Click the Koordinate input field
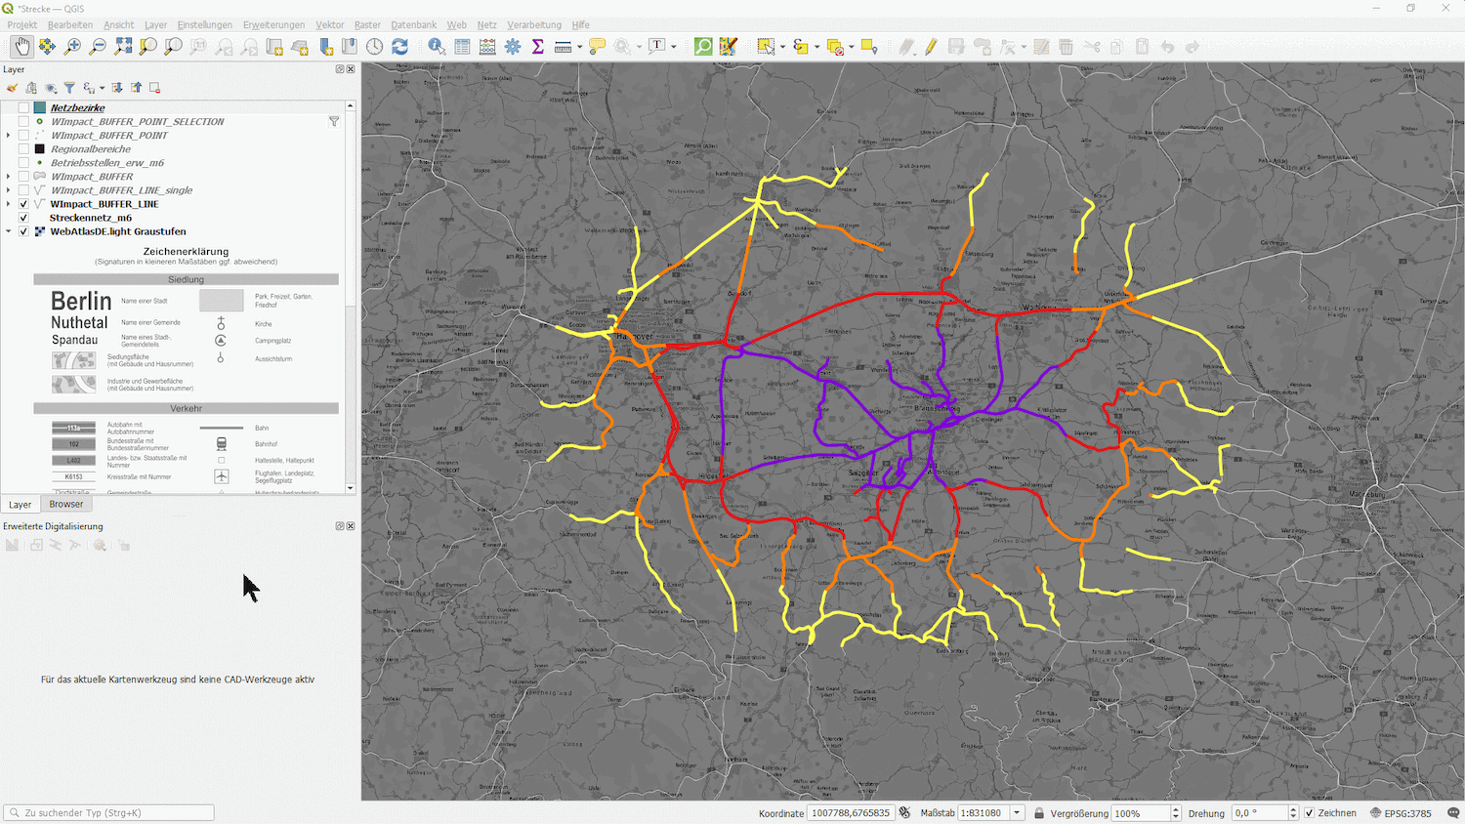The image size is (1465, 824). click(851, 812)
